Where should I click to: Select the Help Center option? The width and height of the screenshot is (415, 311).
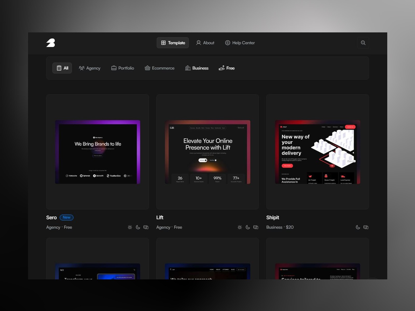pos(239,43)
